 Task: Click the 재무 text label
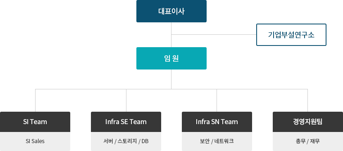point(315,141)
